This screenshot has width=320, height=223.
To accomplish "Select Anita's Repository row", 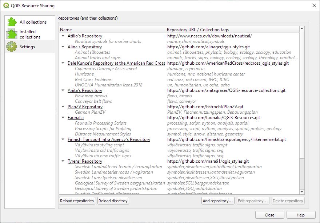I will click(x=85, y=90).
